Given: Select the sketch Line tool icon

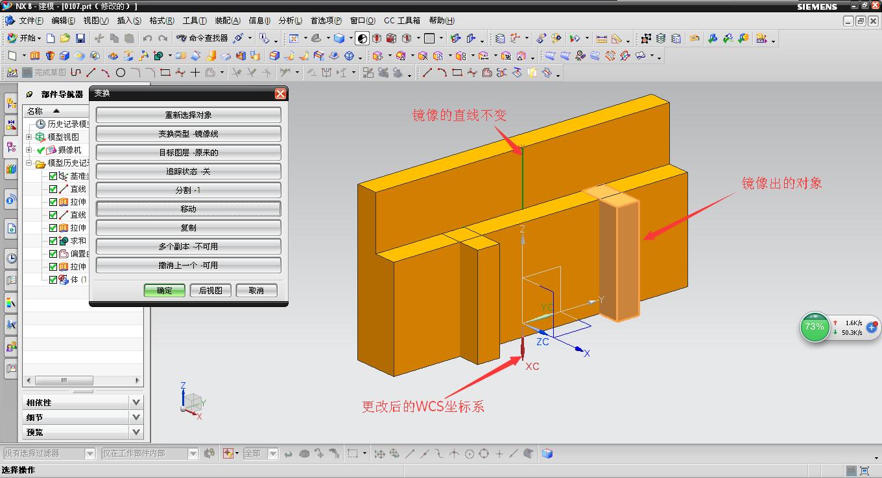Looking at the screenshot, I should (x=91, y=73).
